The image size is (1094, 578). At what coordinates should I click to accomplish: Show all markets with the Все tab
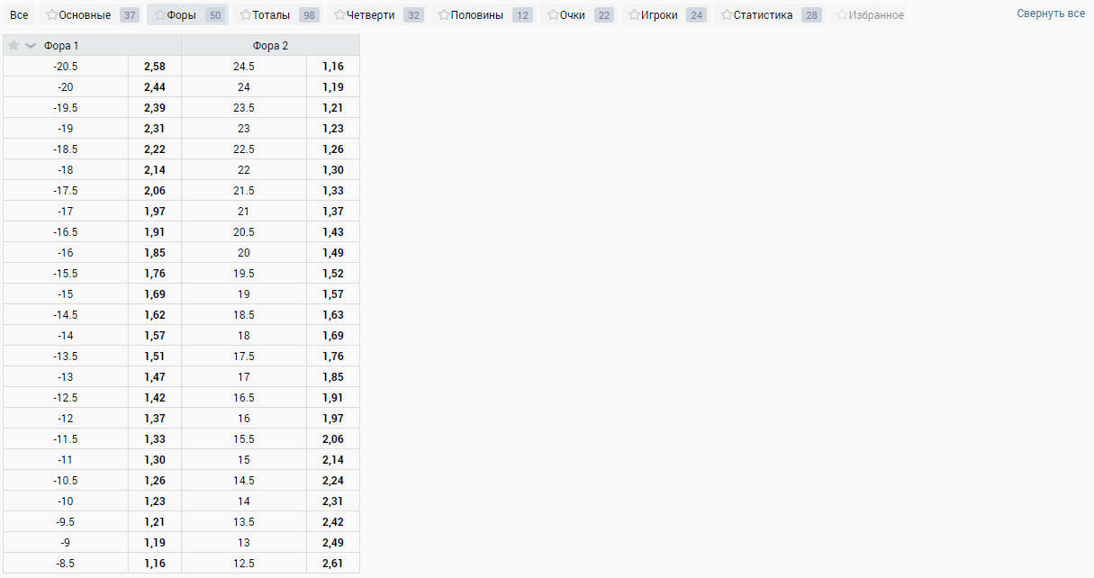(x=19, y=15)
